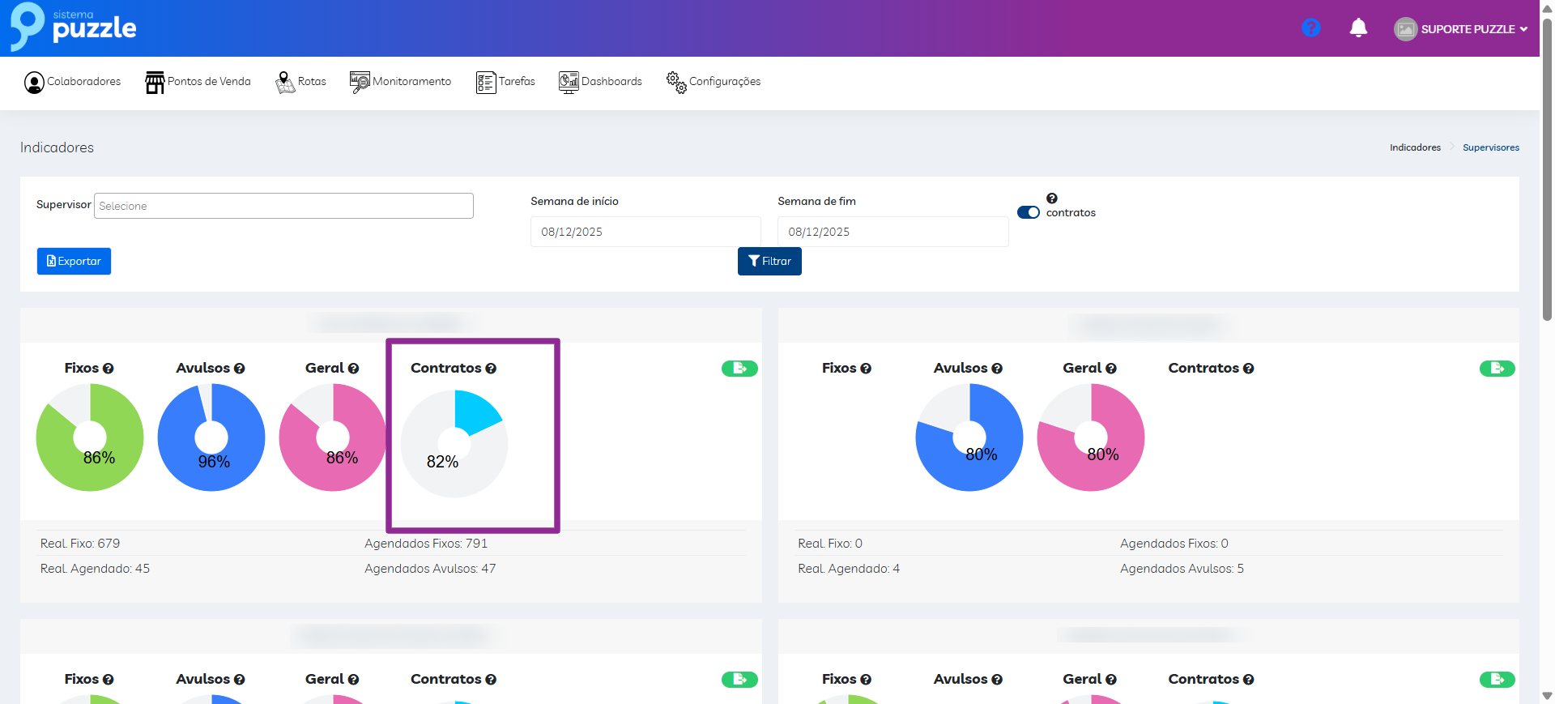Click the Semana de fim date field
This screenshot has width=1555, height=704.
(x=892, y=232)
